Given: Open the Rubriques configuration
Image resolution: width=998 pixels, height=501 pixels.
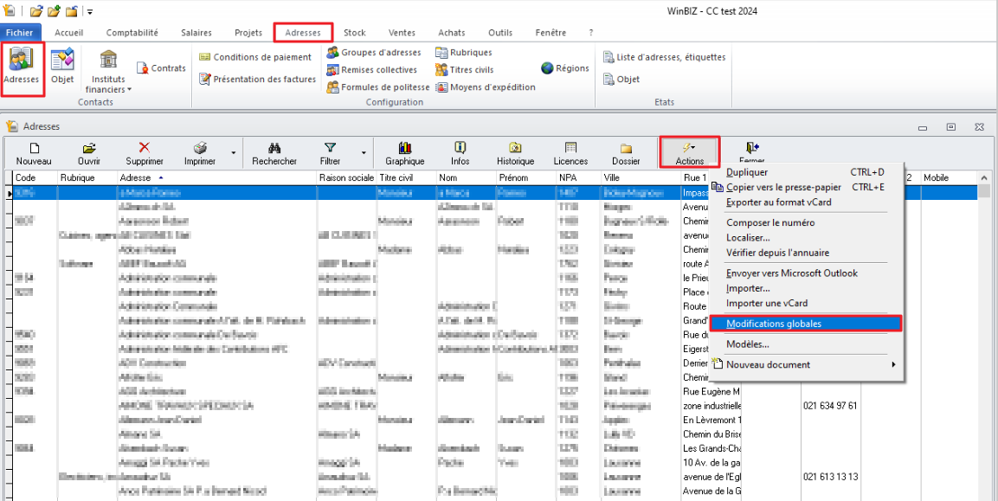Looking at the screenshot, I should click(x=464, y=52).
